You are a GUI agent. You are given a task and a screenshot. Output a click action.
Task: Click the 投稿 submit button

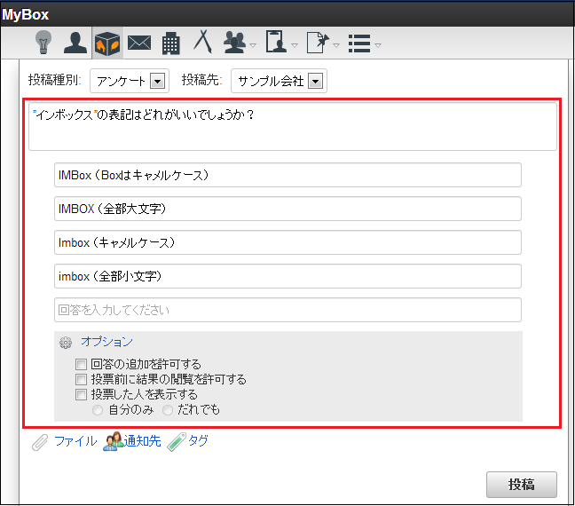point(522,485)
